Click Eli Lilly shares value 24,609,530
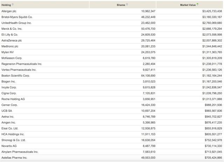 click(148, 35)
